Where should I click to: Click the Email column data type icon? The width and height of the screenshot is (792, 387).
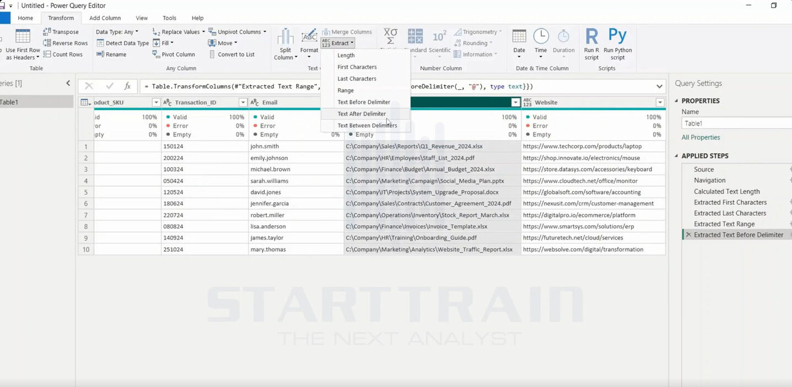click(x=255, y=102)
